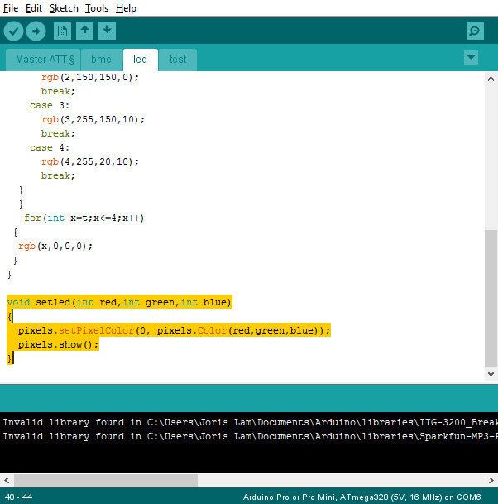
Task: Save sketch with the down-arrow icon
Action: [x=107, y=31]
